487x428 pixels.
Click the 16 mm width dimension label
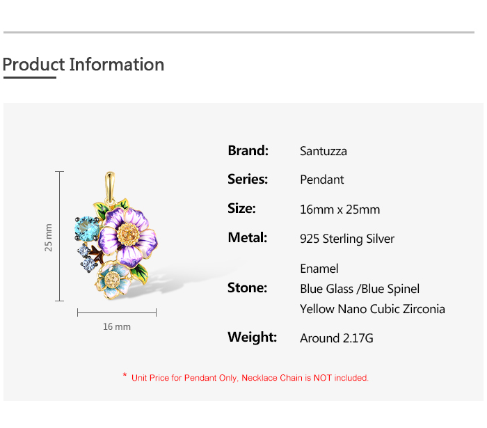(117, 326)
